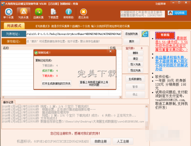Click the 人工注册 button
Viewport: 191px width, 146px height.
(123, 141)
